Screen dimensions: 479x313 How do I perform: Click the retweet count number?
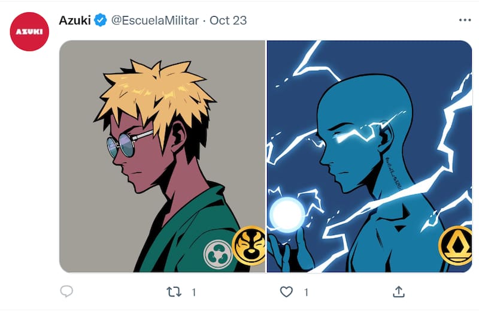point(193,292)
